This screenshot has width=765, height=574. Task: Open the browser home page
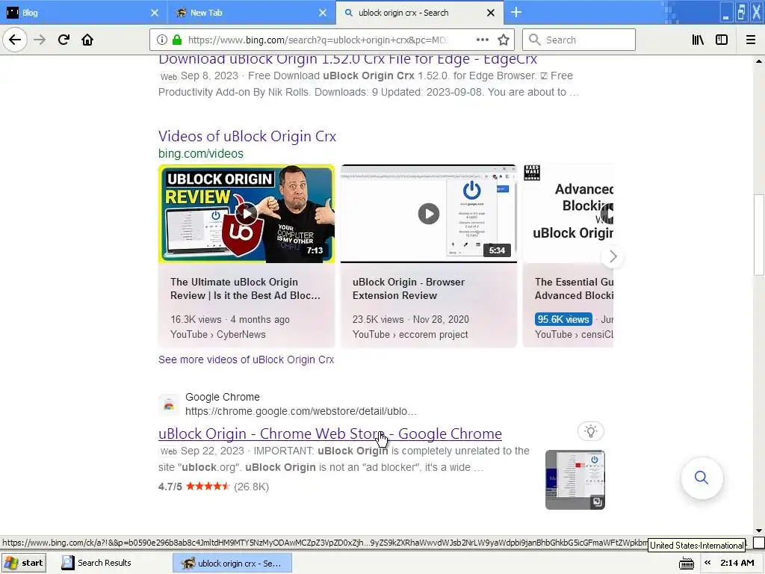tap(87, 40)
